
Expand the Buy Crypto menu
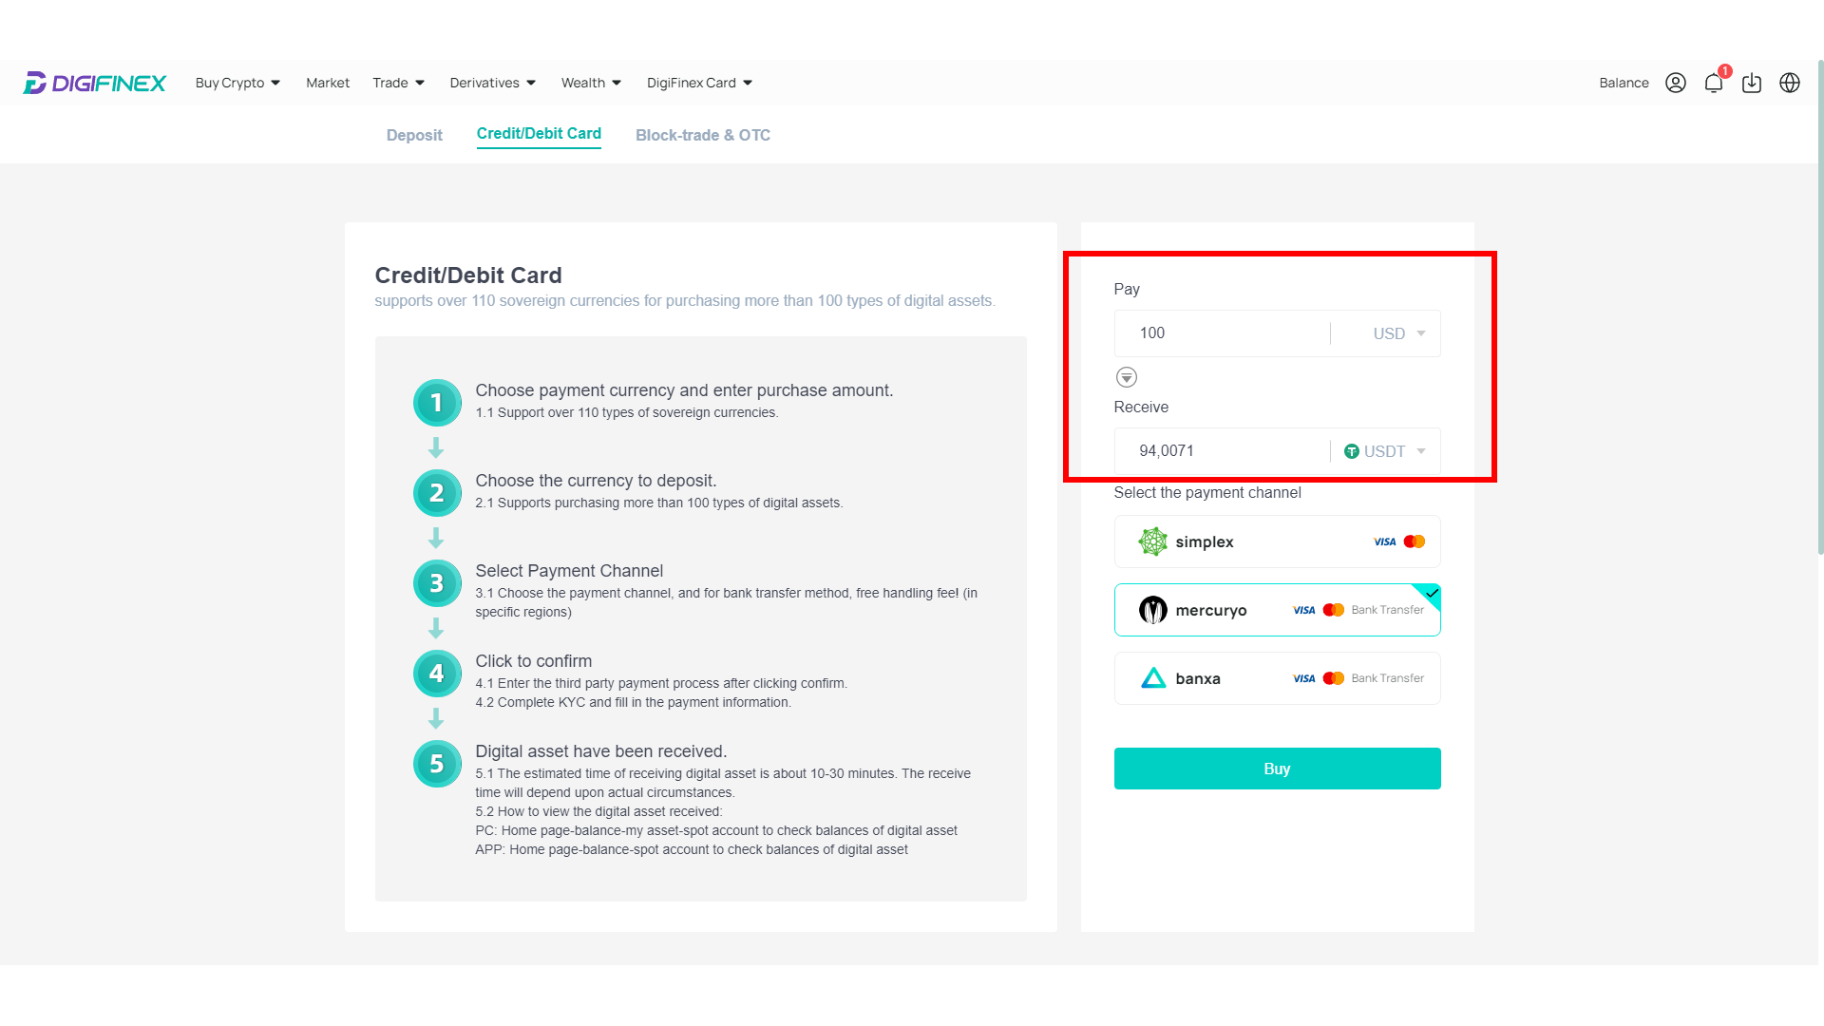[x=237, y=83]
